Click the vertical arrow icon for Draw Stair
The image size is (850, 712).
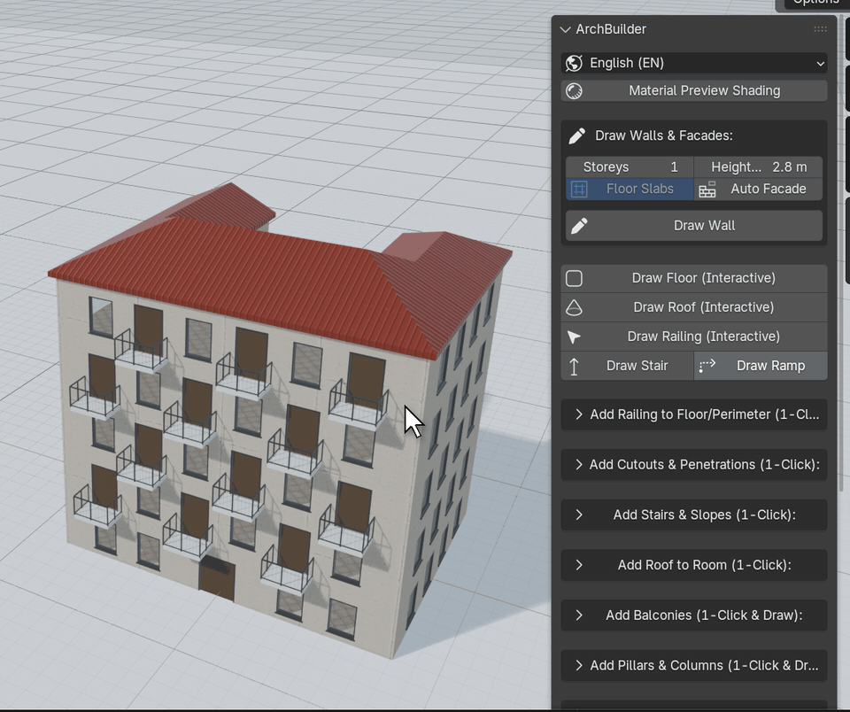click(574, 367)
